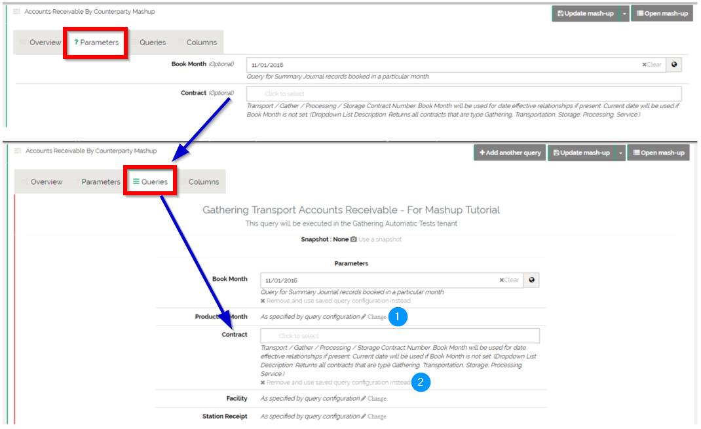Click the globe icon in the query Parameters Book Month row
The image size is (701, 429).
point(531,280)
